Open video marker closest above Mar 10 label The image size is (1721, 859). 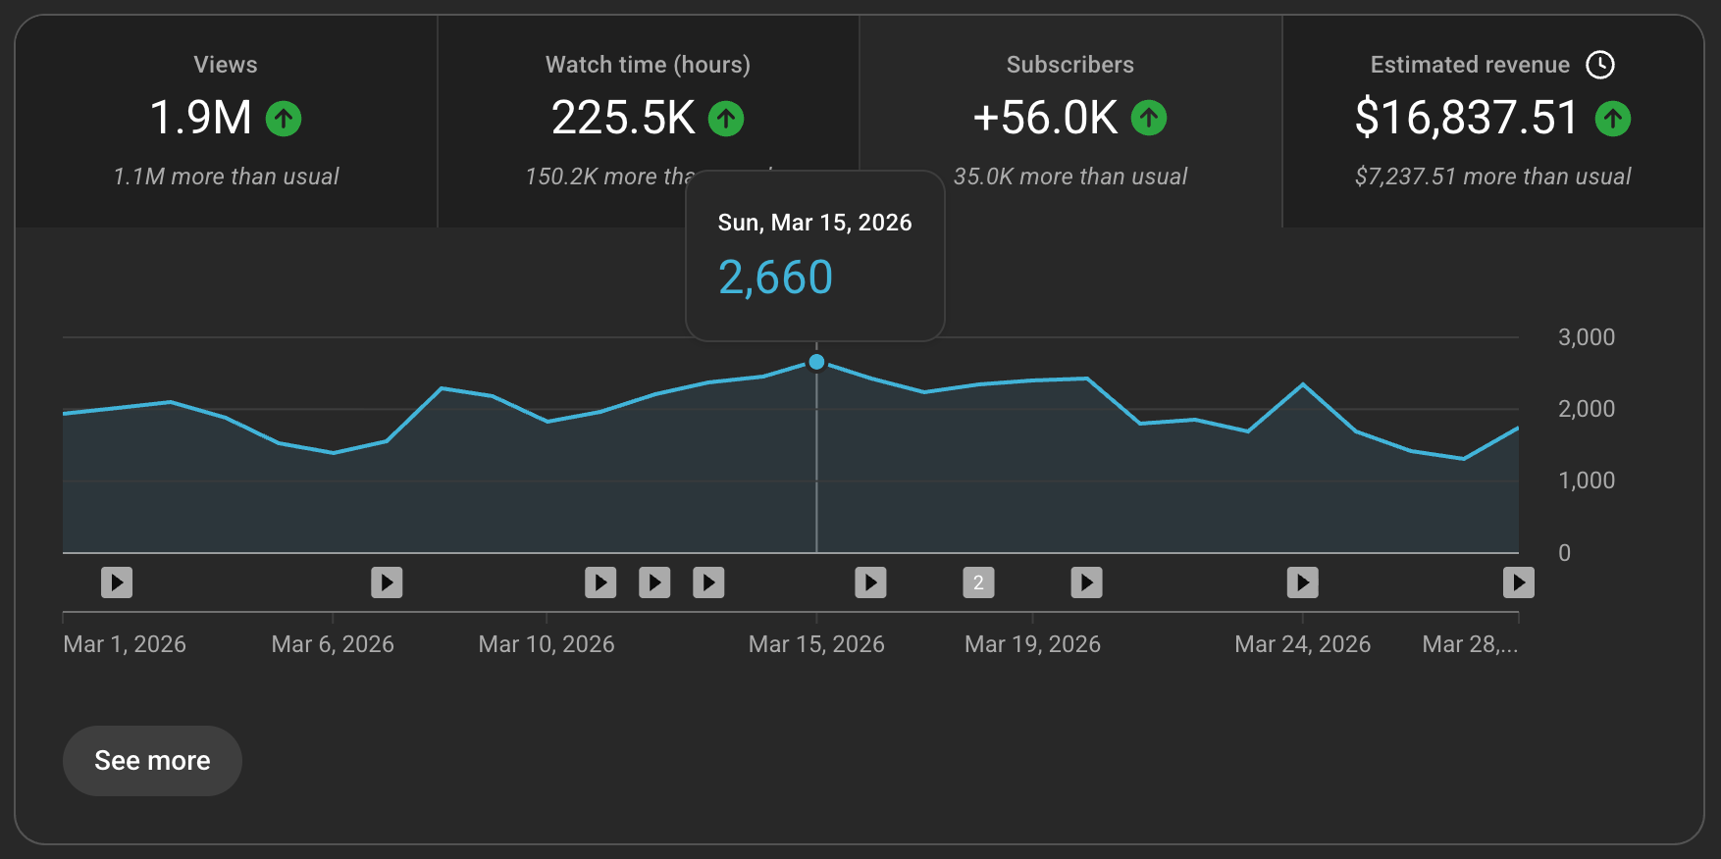600,582
